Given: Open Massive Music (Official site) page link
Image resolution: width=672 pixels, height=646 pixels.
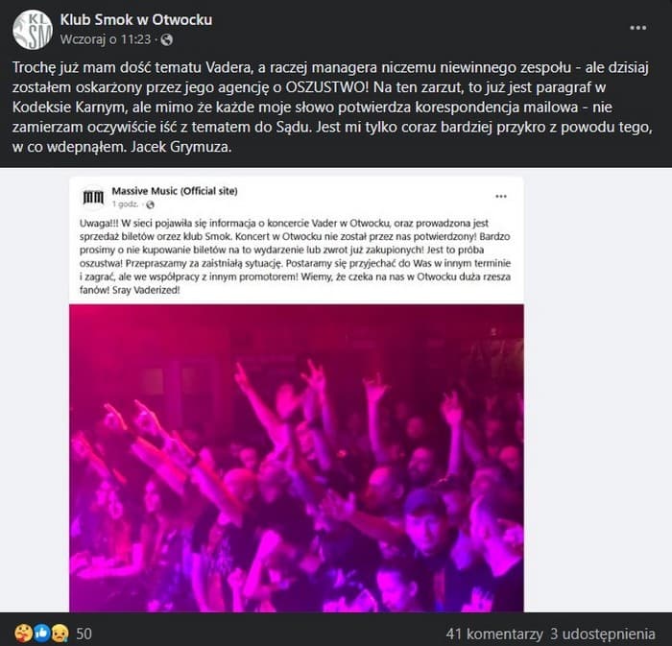Looking at the screenshot, I should [x=175, y=191].
